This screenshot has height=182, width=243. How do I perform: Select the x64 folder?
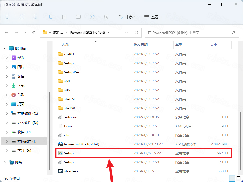67,81
